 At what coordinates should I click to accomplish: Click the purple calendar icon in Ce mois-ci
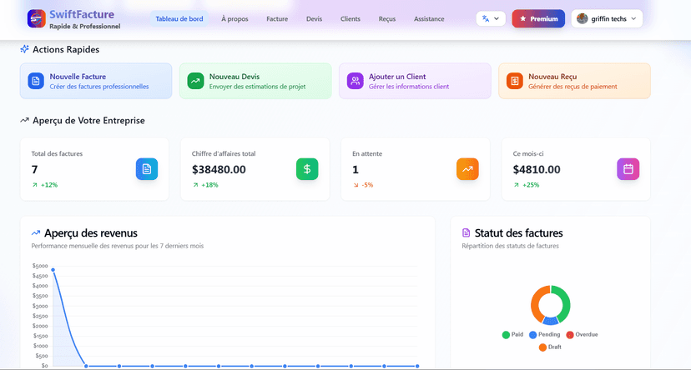(628, 169)
